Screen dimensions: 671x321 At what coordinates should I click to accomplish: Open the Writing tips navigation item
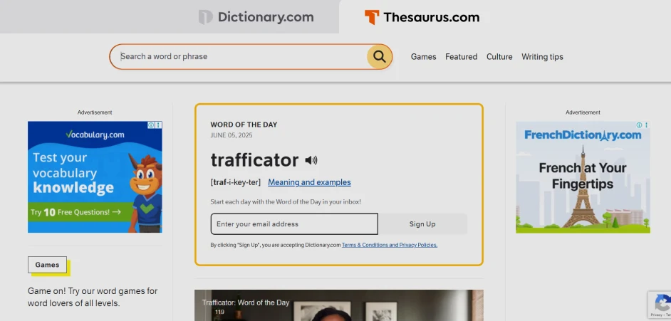coord(542,57)
